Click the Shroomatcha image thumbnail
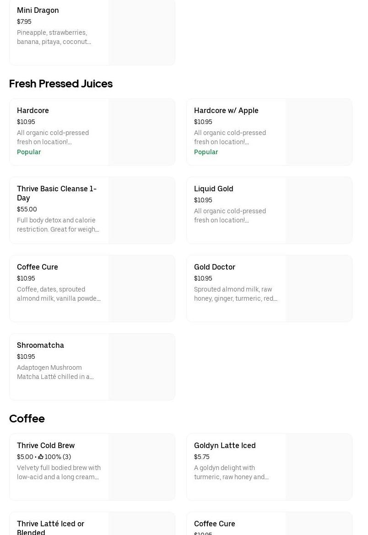The image size is (368, 535). (141, 367)
